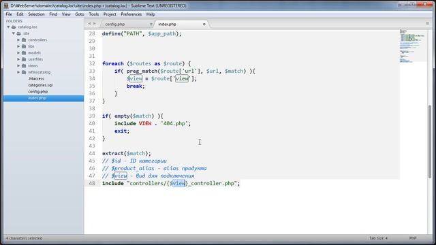Collapse the catalog.loc root folder
The image size is (436, 245).
[8, 27]
